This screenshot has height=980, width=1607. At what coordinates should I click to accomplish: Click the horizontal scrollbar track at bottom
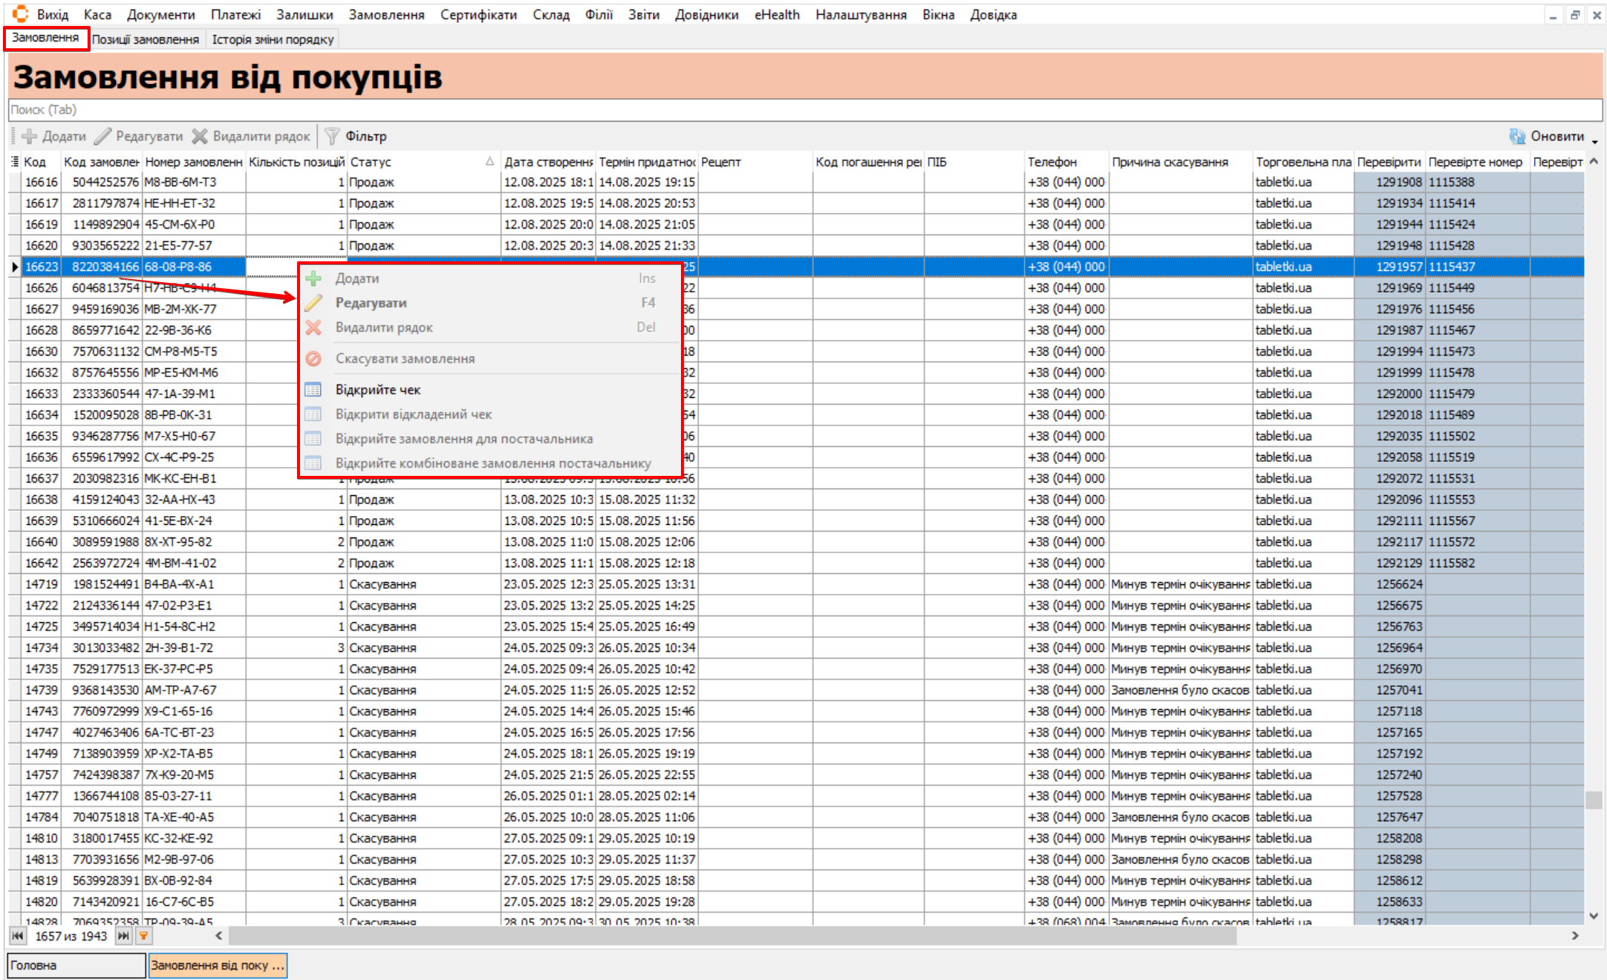[1396, 936]
